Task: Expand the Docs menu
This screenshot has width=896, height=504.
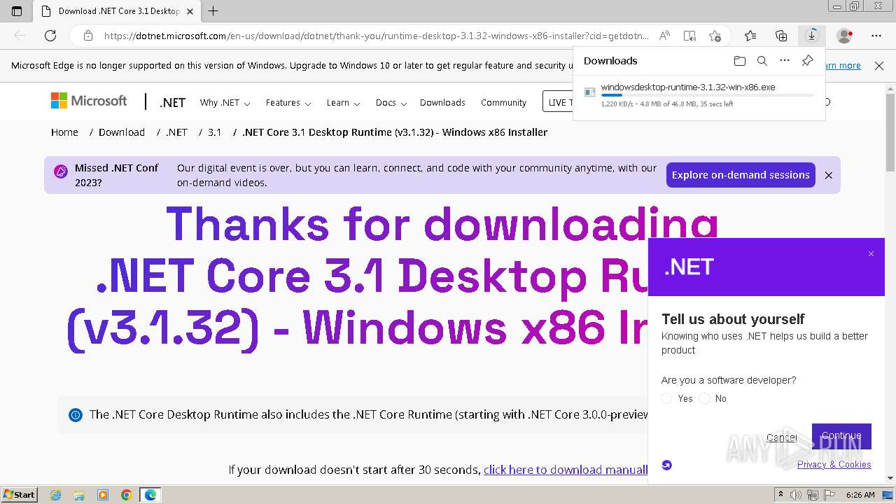Action: point(391,102)
